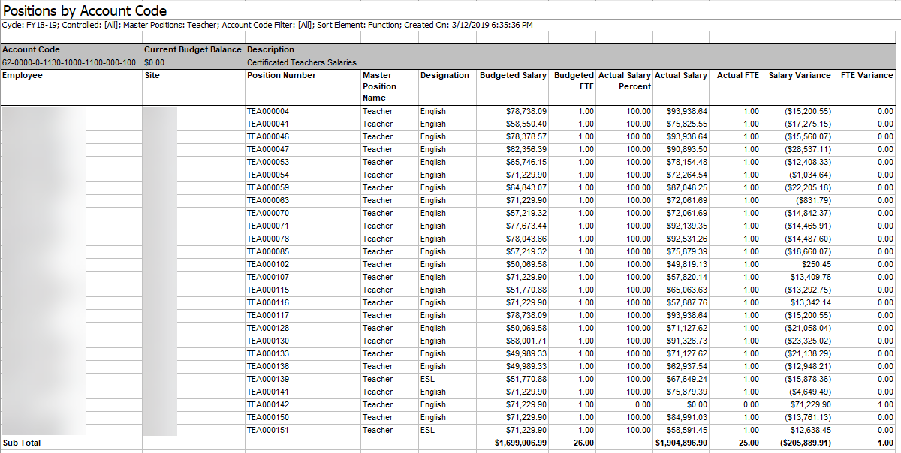This screenshot has width=901, height=453.
Task: Click budgeted FTE subtotal 26.00
Action: coord(583,443)
